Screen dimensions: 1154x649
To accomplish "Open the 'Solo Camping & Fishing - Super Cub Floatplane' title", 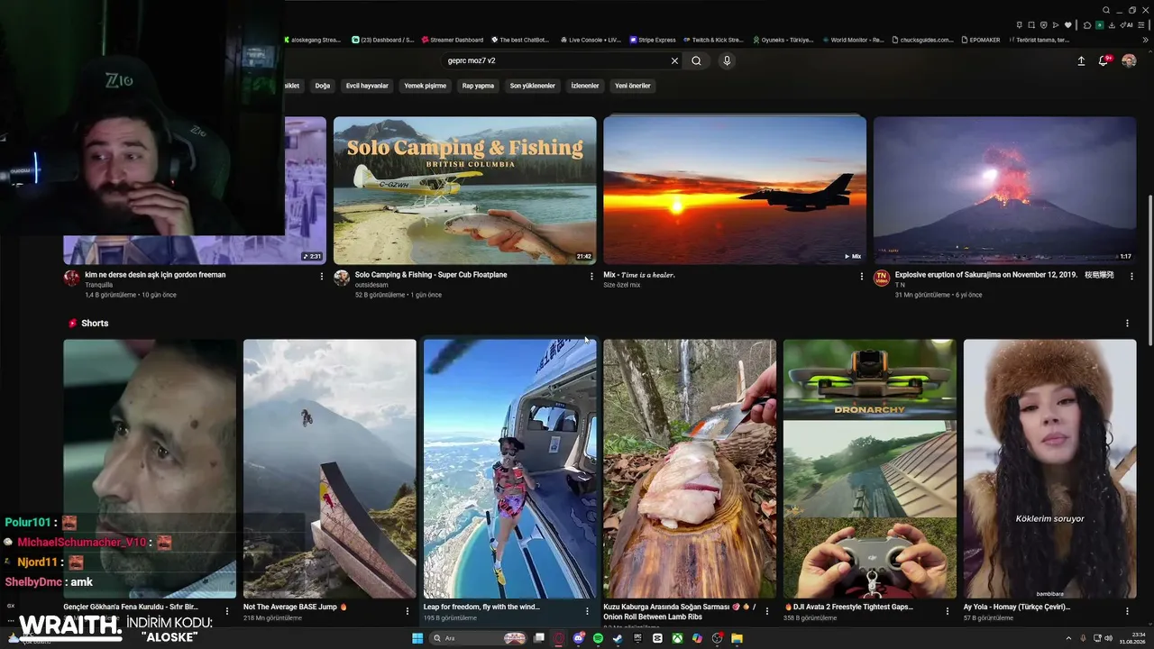I will click(x=431, y=275).
